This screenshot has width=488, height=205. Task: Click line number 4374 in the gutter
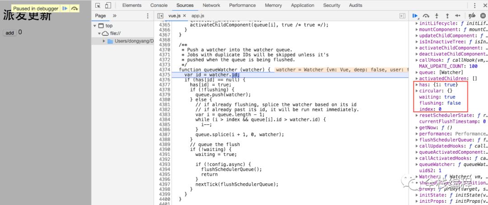coord(164,70)
